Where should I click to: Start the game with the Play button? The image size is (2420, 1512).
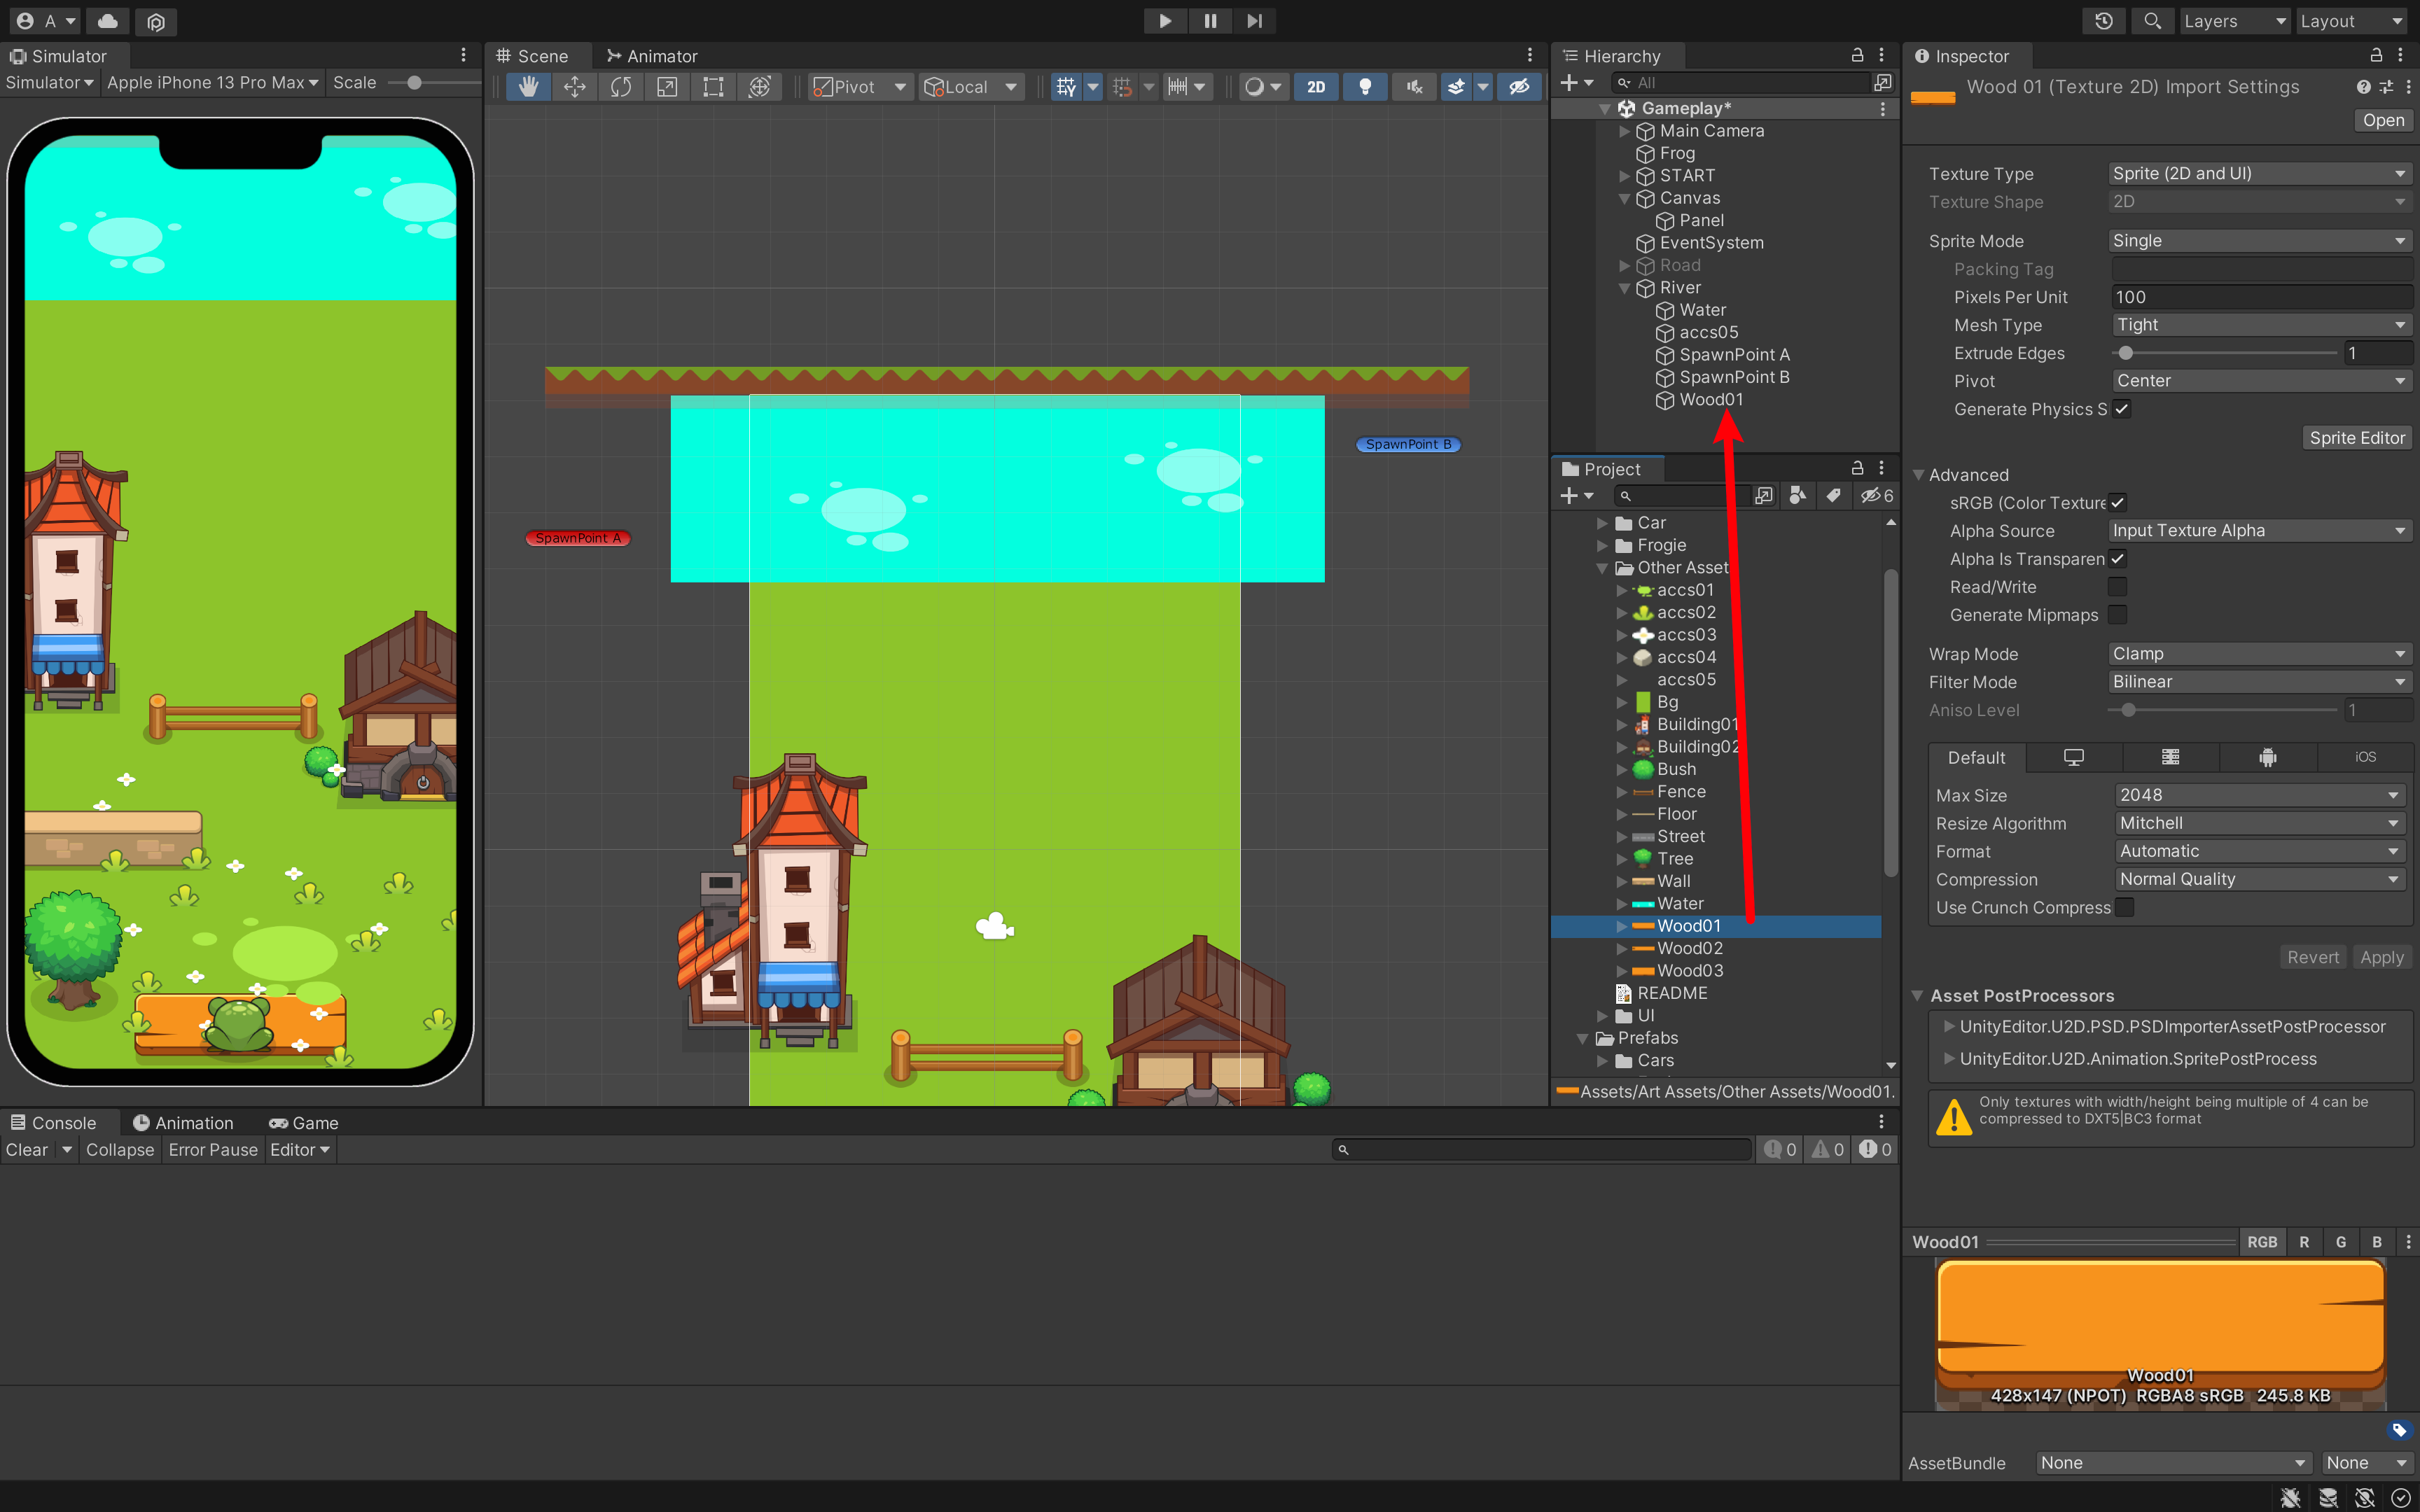[1165, 21]
